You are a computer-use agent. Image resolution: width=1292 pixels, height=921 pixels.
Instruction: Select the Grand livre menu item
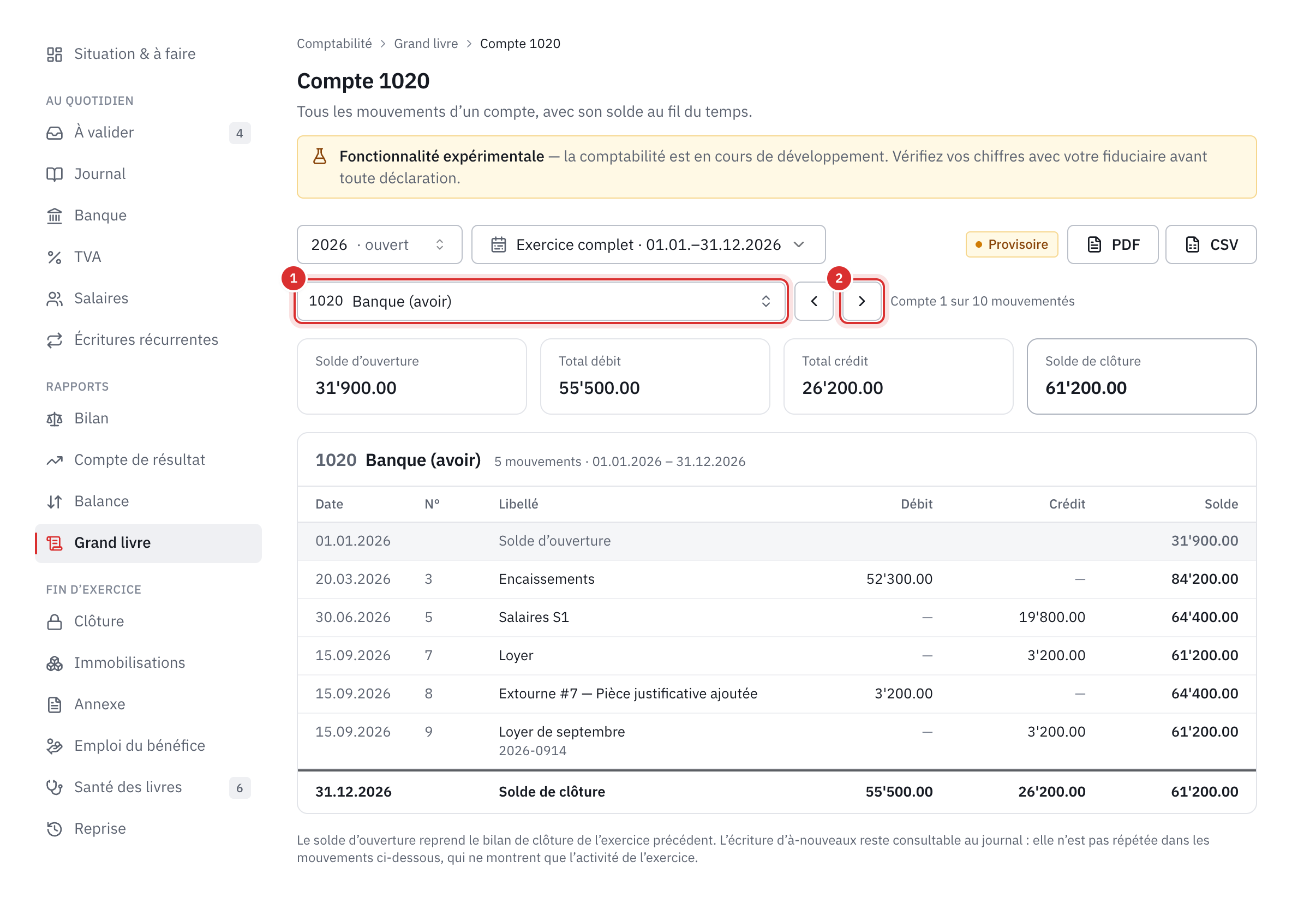point(148,543)
